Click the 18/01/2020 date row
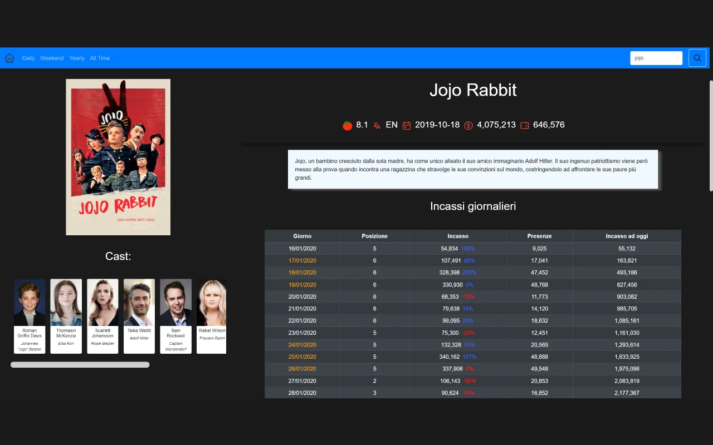Image resolution: width=713 pixels, height=445 pixels. [x=302, y=273]
